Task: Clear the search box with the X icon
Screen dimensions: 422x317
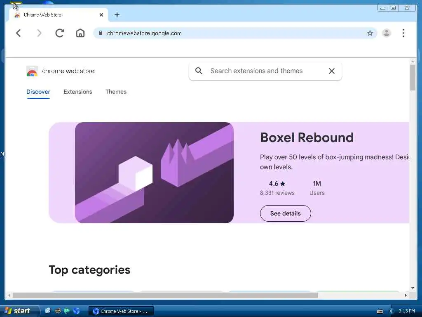Action: click(x=332, y=71)
